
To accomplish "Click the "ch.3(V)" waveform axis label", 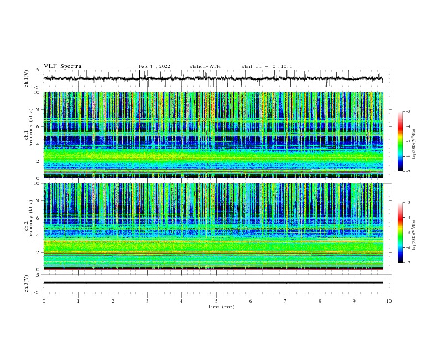I will click(27, 283).
